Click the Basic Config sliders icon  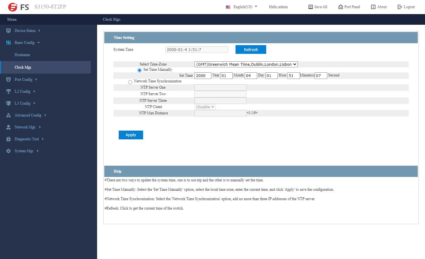[8, 43]
